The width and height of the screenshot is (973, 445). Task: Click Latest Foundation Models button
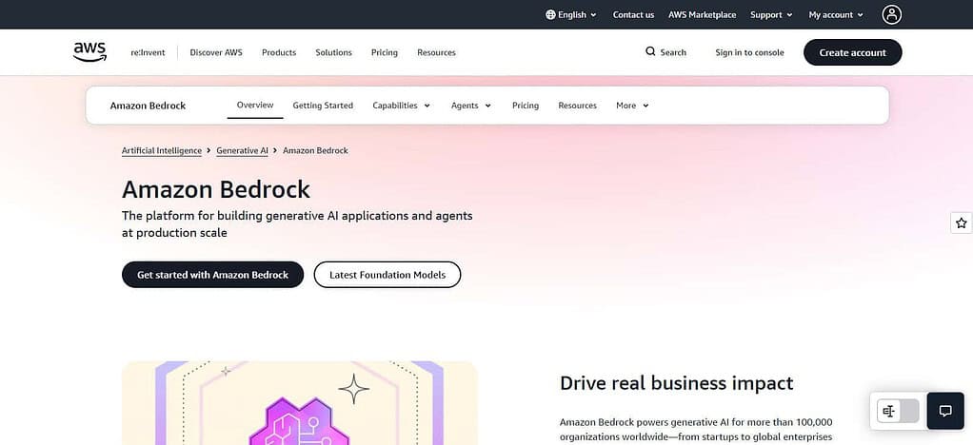point(387,275)
